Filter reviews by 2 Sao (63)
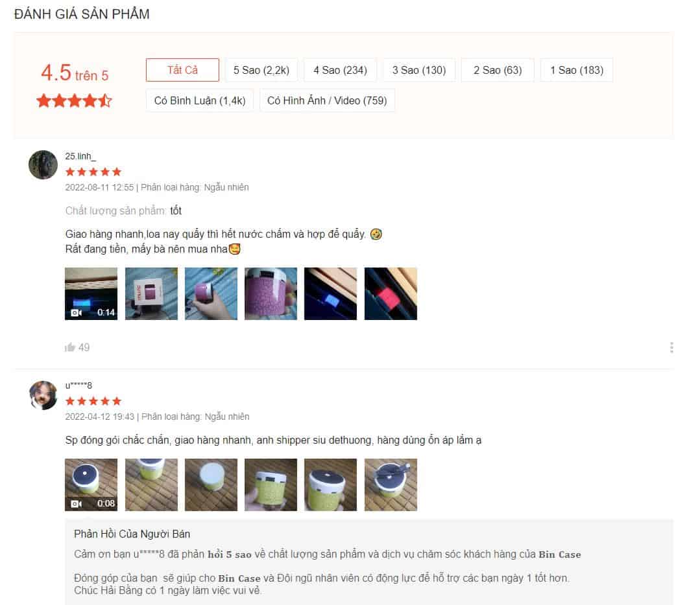This screenshot has height=605, width=687. click(x=498, y=70)
